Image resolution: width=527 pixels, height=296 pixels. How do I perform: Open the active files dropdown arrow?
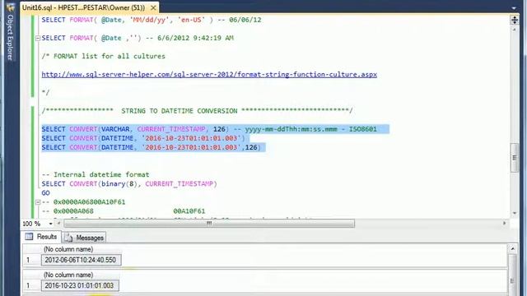tap(514, 7)
